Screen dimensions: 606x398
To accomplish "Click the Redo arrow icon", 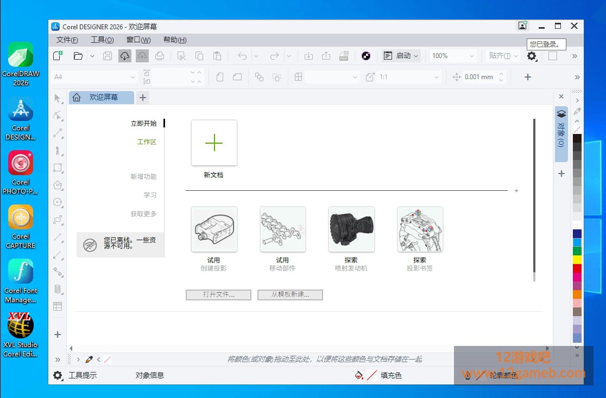I will (274, 56).
